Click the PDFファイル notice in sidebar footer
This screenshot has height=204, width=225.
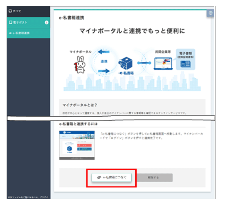[x=28, y=197]
